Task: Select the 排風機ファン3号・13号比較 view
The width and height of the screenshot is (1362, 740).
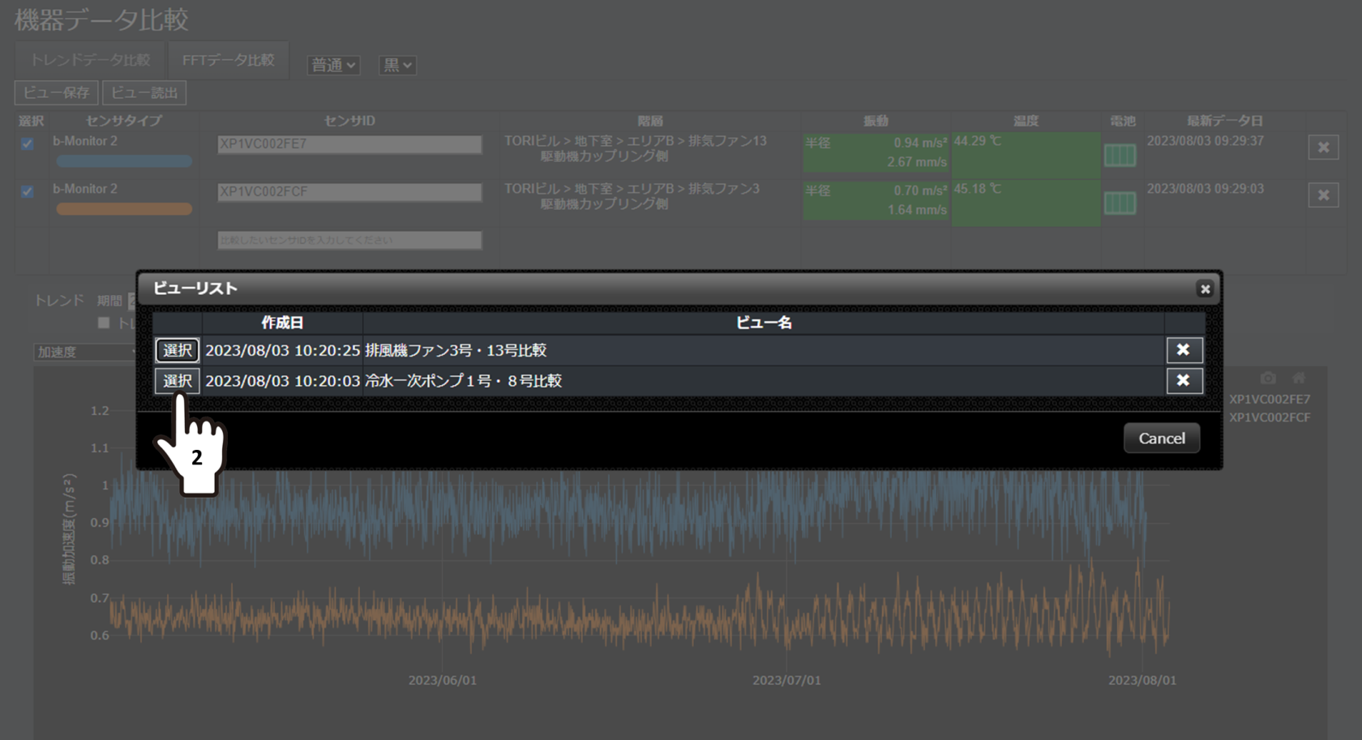Action: pyautogui.click(x=177, y=350)
